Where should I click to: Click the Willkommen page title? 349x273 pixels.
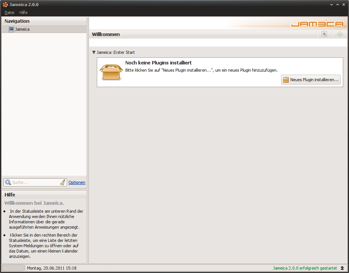pyautogui.click(x=106, y=34)
